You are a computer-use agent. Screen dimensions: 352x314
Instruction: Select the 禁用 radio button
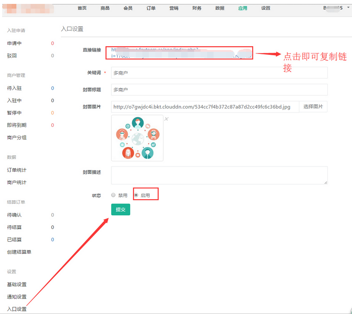(113, 195)
